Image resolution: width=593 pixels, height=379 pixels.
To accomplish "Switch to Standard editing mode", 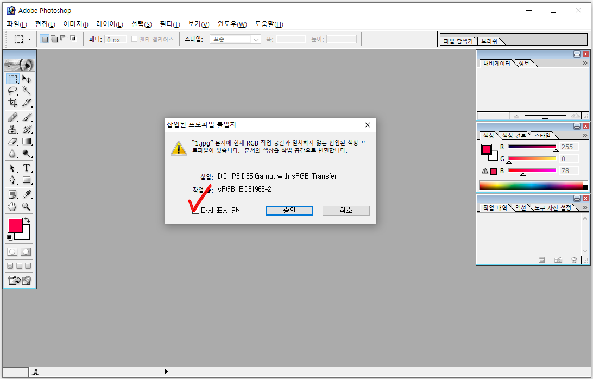I will click(x=12, y=251).
